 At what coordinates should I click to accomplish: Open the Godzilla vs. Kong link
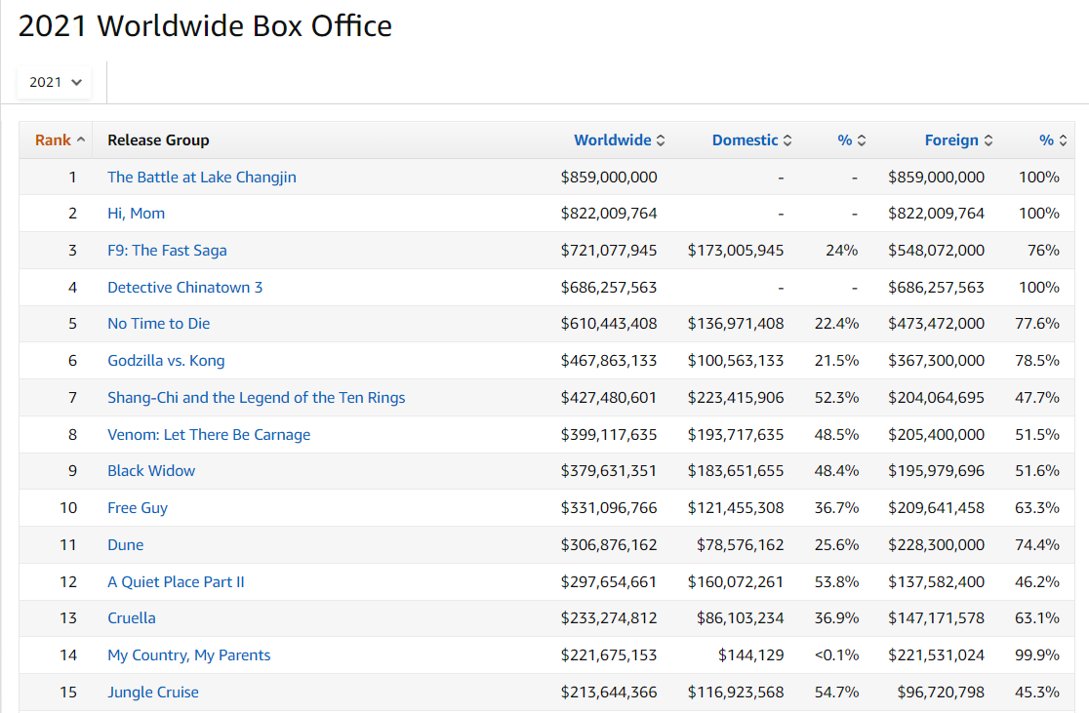coord(166,360)
